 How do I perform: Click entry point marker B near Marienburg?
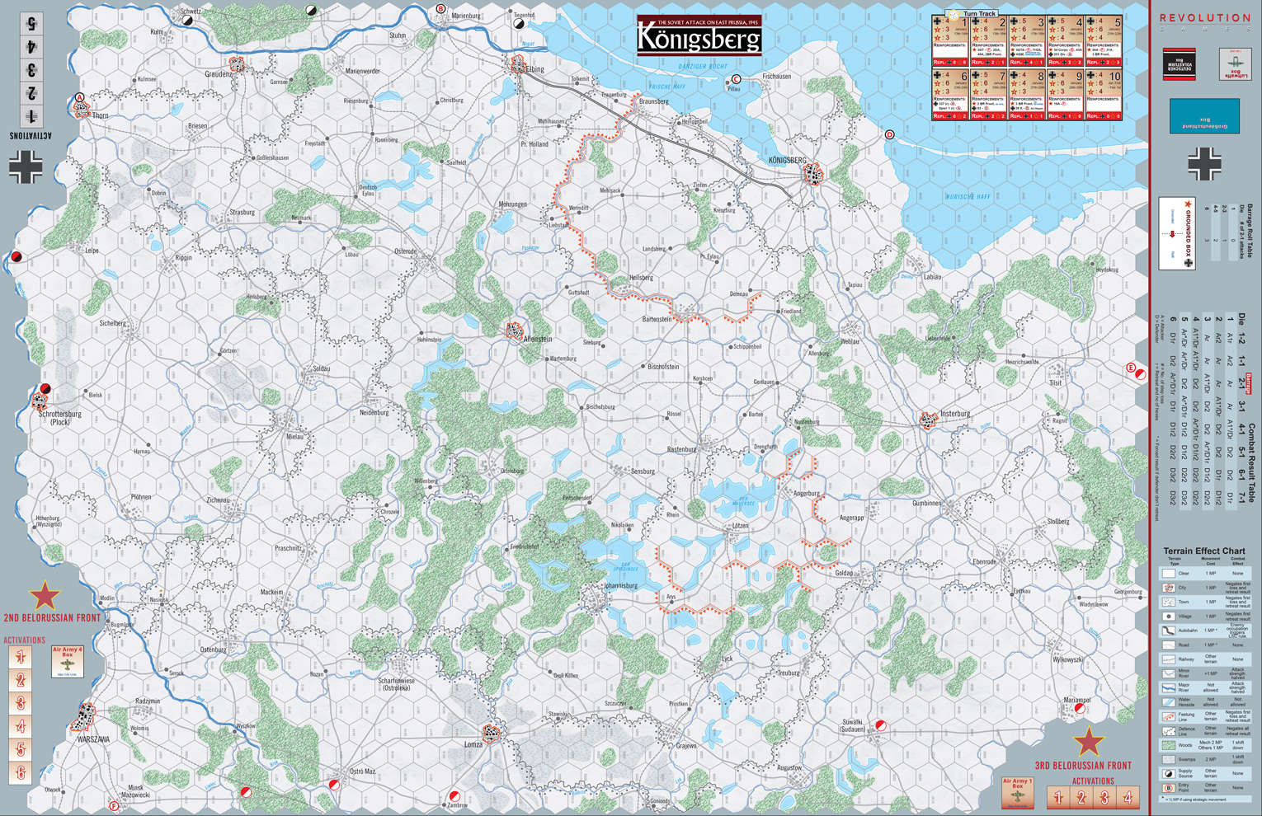point(440,9)
